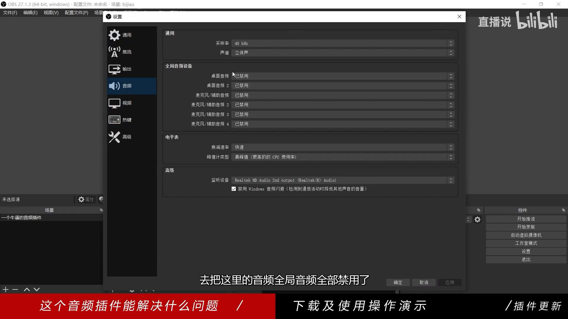This screenshot has width=568, height=319.
Task: Open the Hotkeys (热键) keyboard icon
Action: (114, 120)
